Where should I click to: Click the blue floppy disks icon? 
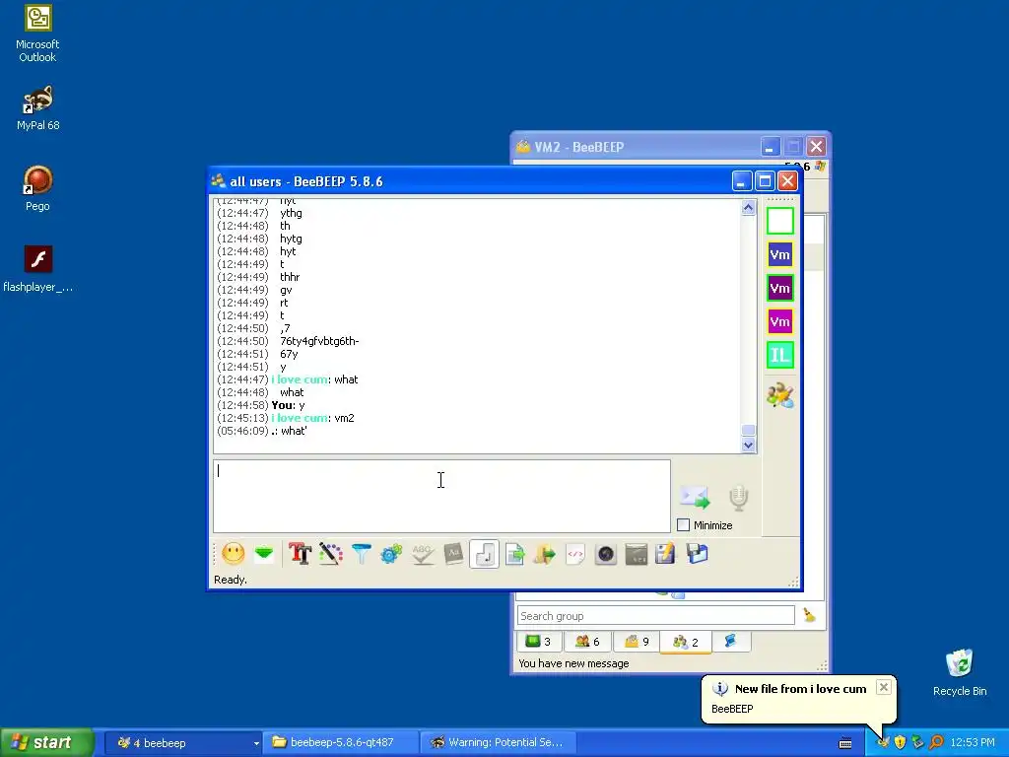[x=697, y=554]
